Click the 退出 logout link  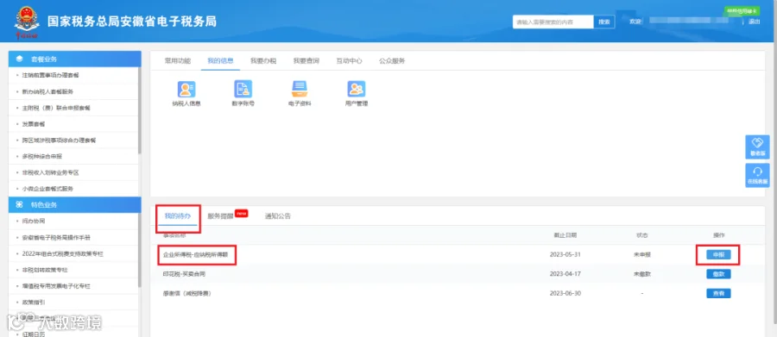(x=754, y=22)
